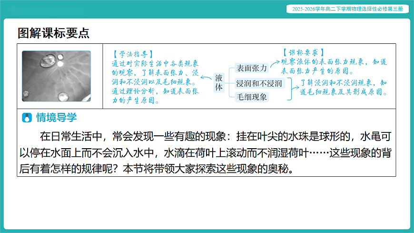414x233 pixels.
Task: Click the line 的观察，了解表面张力、浸
Action: click(155, 73)
